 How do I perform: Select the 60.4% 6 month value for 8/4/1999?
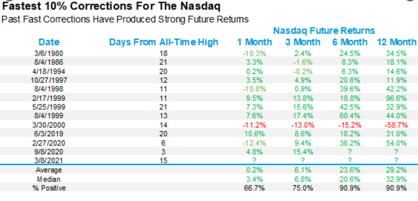[350, 116]
